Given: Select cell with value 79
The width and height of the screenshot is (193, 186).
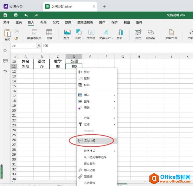Looking at the screenshot, I should (42, 66).
